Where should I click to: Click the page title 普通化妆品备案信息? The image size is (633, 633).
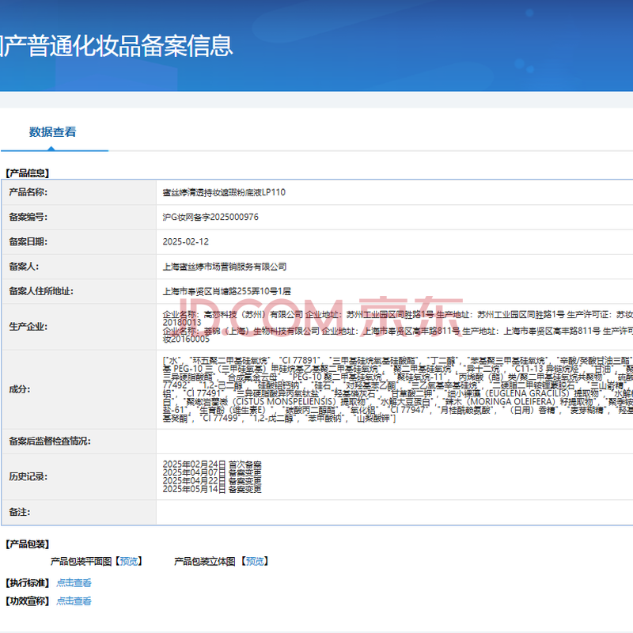119,46
